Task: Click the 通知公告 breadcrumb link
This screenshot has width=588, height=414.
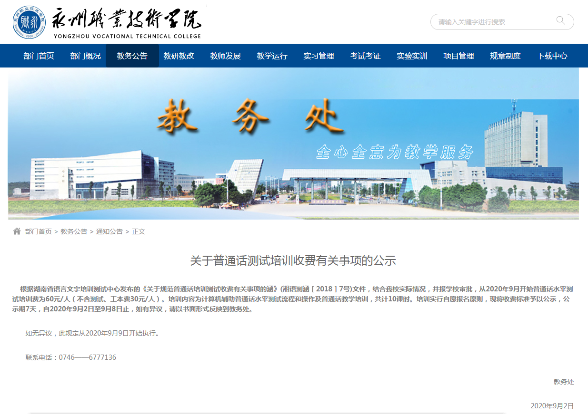Action: pyautogui.click(x=110, y=231)
